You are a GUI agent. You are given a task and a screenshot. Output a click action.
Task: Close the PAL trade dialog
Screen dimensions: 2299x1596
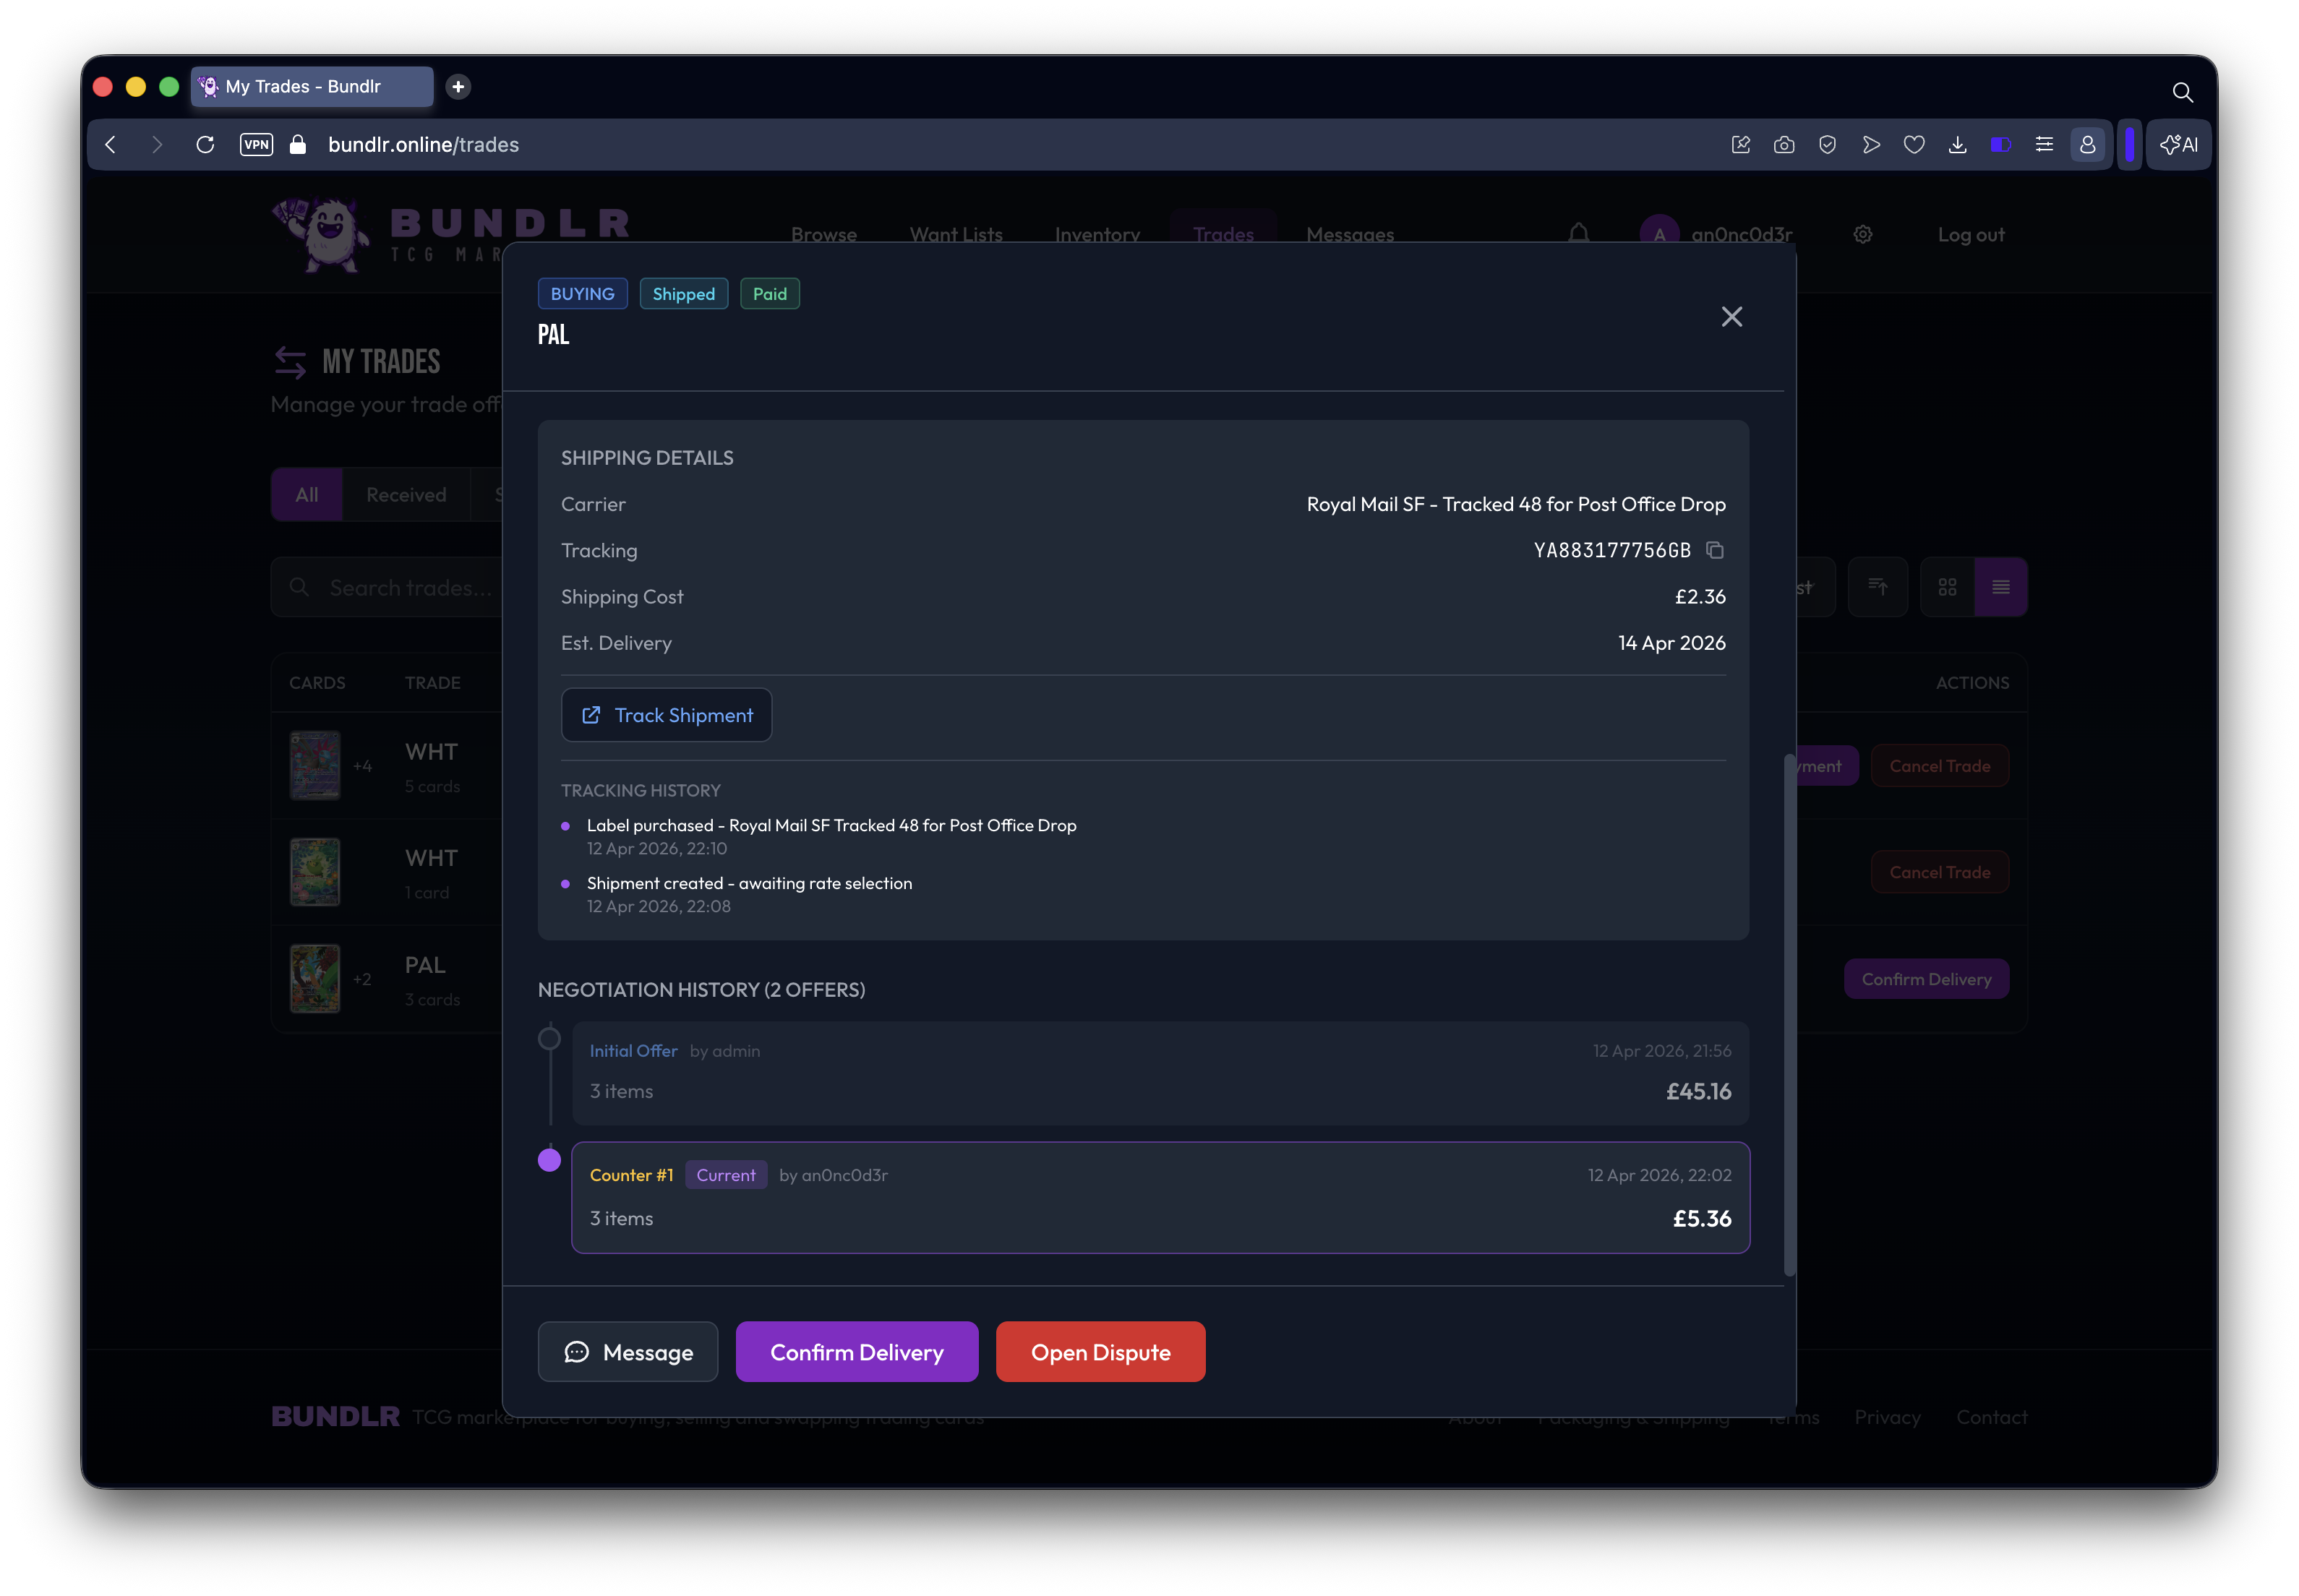click(x=1731, y=317)
